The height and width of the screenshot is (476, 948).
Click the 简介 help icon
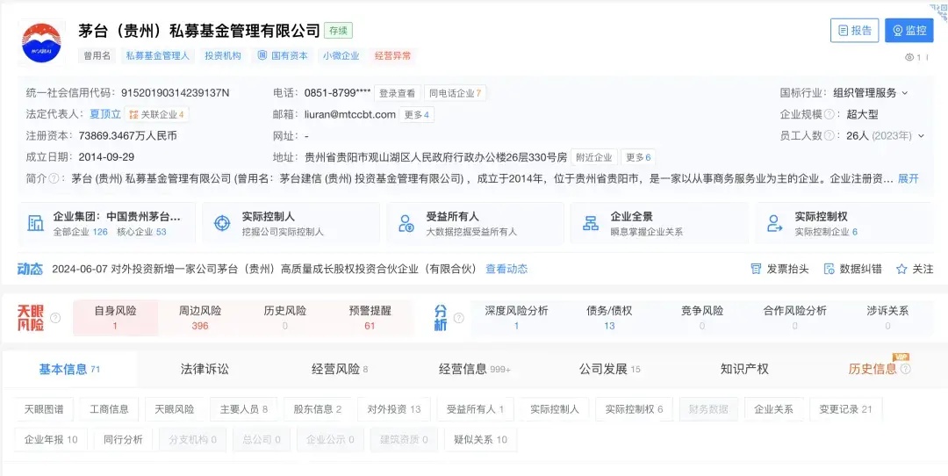54,178
